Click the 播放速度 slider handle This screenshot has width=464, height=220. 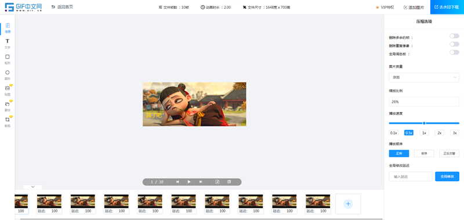pos(424,123)
